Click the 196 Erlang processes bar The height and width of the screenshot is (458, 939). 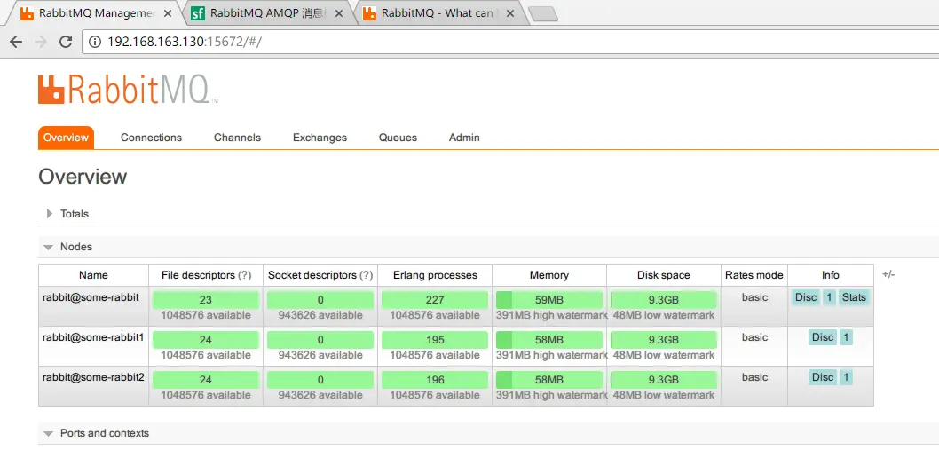[x=435, y=380]
